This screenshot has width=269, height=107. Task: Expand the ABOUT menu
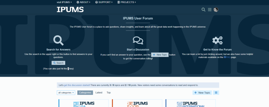(x=83, y=2)
